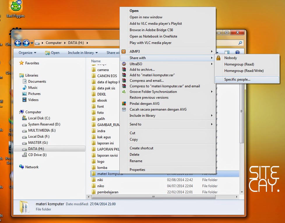Click the Open button in Explorer toolbar

pyautogui.click(x=52, y=53)
